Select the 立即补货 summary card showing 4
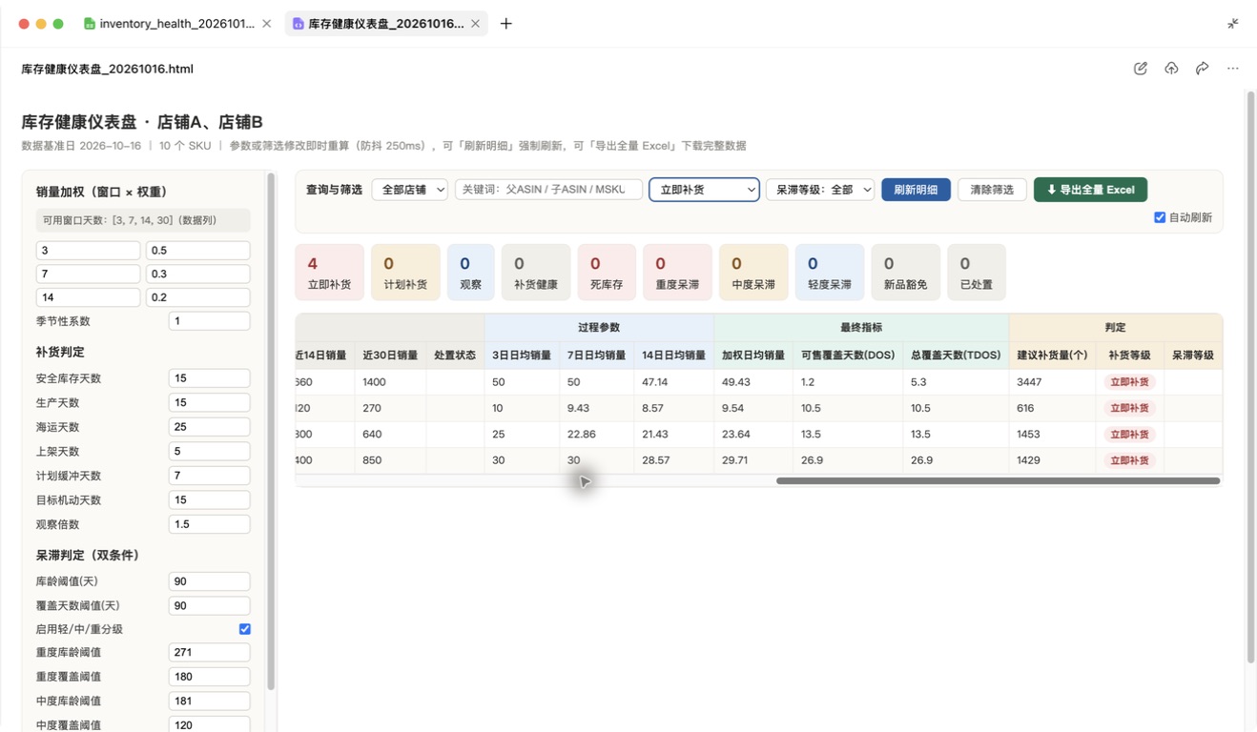 [329, 273]
